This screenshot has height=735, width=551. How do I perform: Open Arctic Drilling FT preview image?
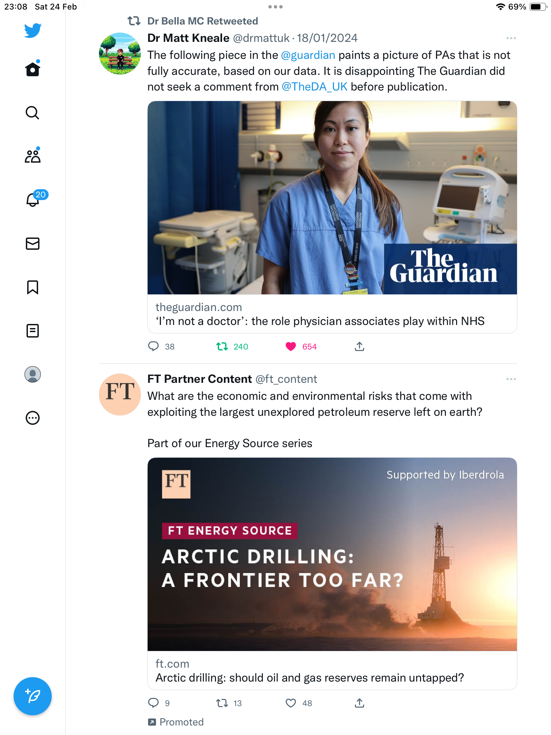(332, 554)
